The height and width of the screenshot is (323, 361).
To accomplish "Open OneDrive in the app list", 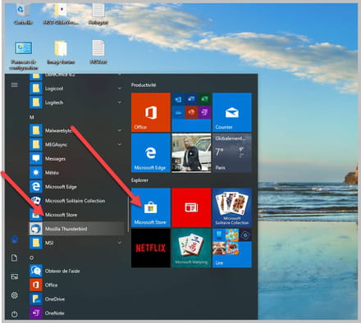I will click(76, 299).
